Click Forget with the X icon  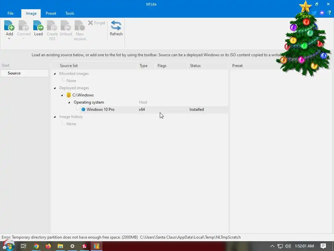(x=97, y=23)
